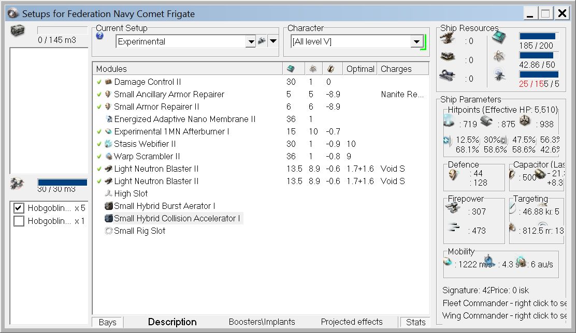Click the powergrid resource icon
The width and height of the screenshot is (576, 333).
click(x=499, y=56)
